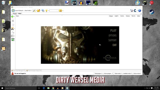The height and width of the screenshot is (90, 160).
Task: Click the Nexus login globe icon
Action: 132,10
